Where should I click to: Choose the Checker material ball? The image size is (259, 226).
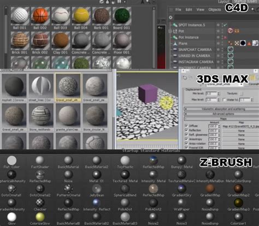point(40,203)
